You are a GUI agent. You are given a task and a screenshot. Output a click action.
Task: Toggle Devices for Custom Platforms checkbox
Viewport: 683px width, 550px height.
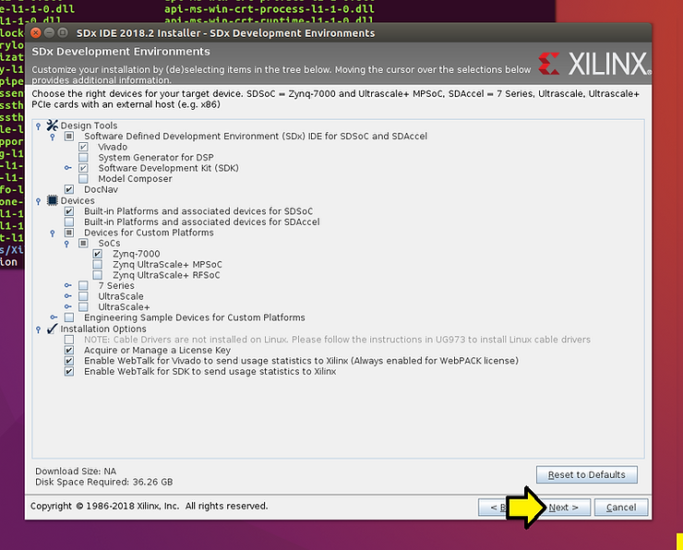(69, 233)
